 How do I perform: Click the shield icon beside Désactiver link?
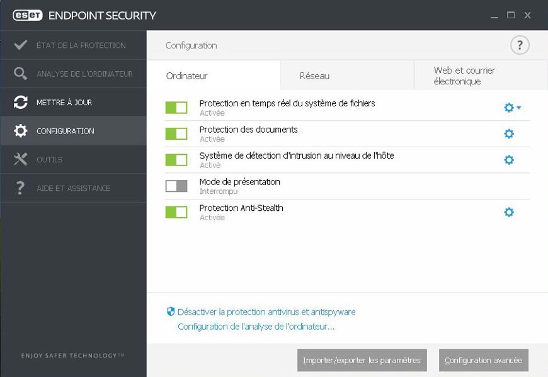[x=170, y=312]
